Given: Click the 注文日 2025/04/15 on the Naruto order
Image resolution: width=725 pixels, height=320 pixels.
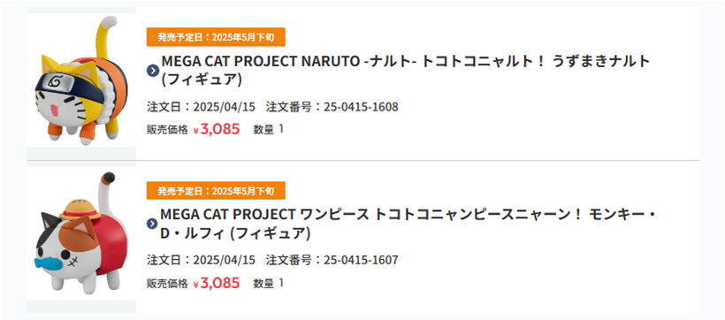Looking at the screenshot, I should tap(201, 107).
